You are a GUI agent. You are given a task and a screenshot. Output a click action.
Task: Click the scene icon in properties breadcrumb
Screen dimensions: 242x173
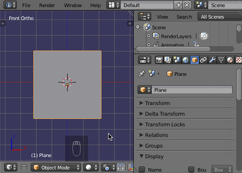(152, 74)
